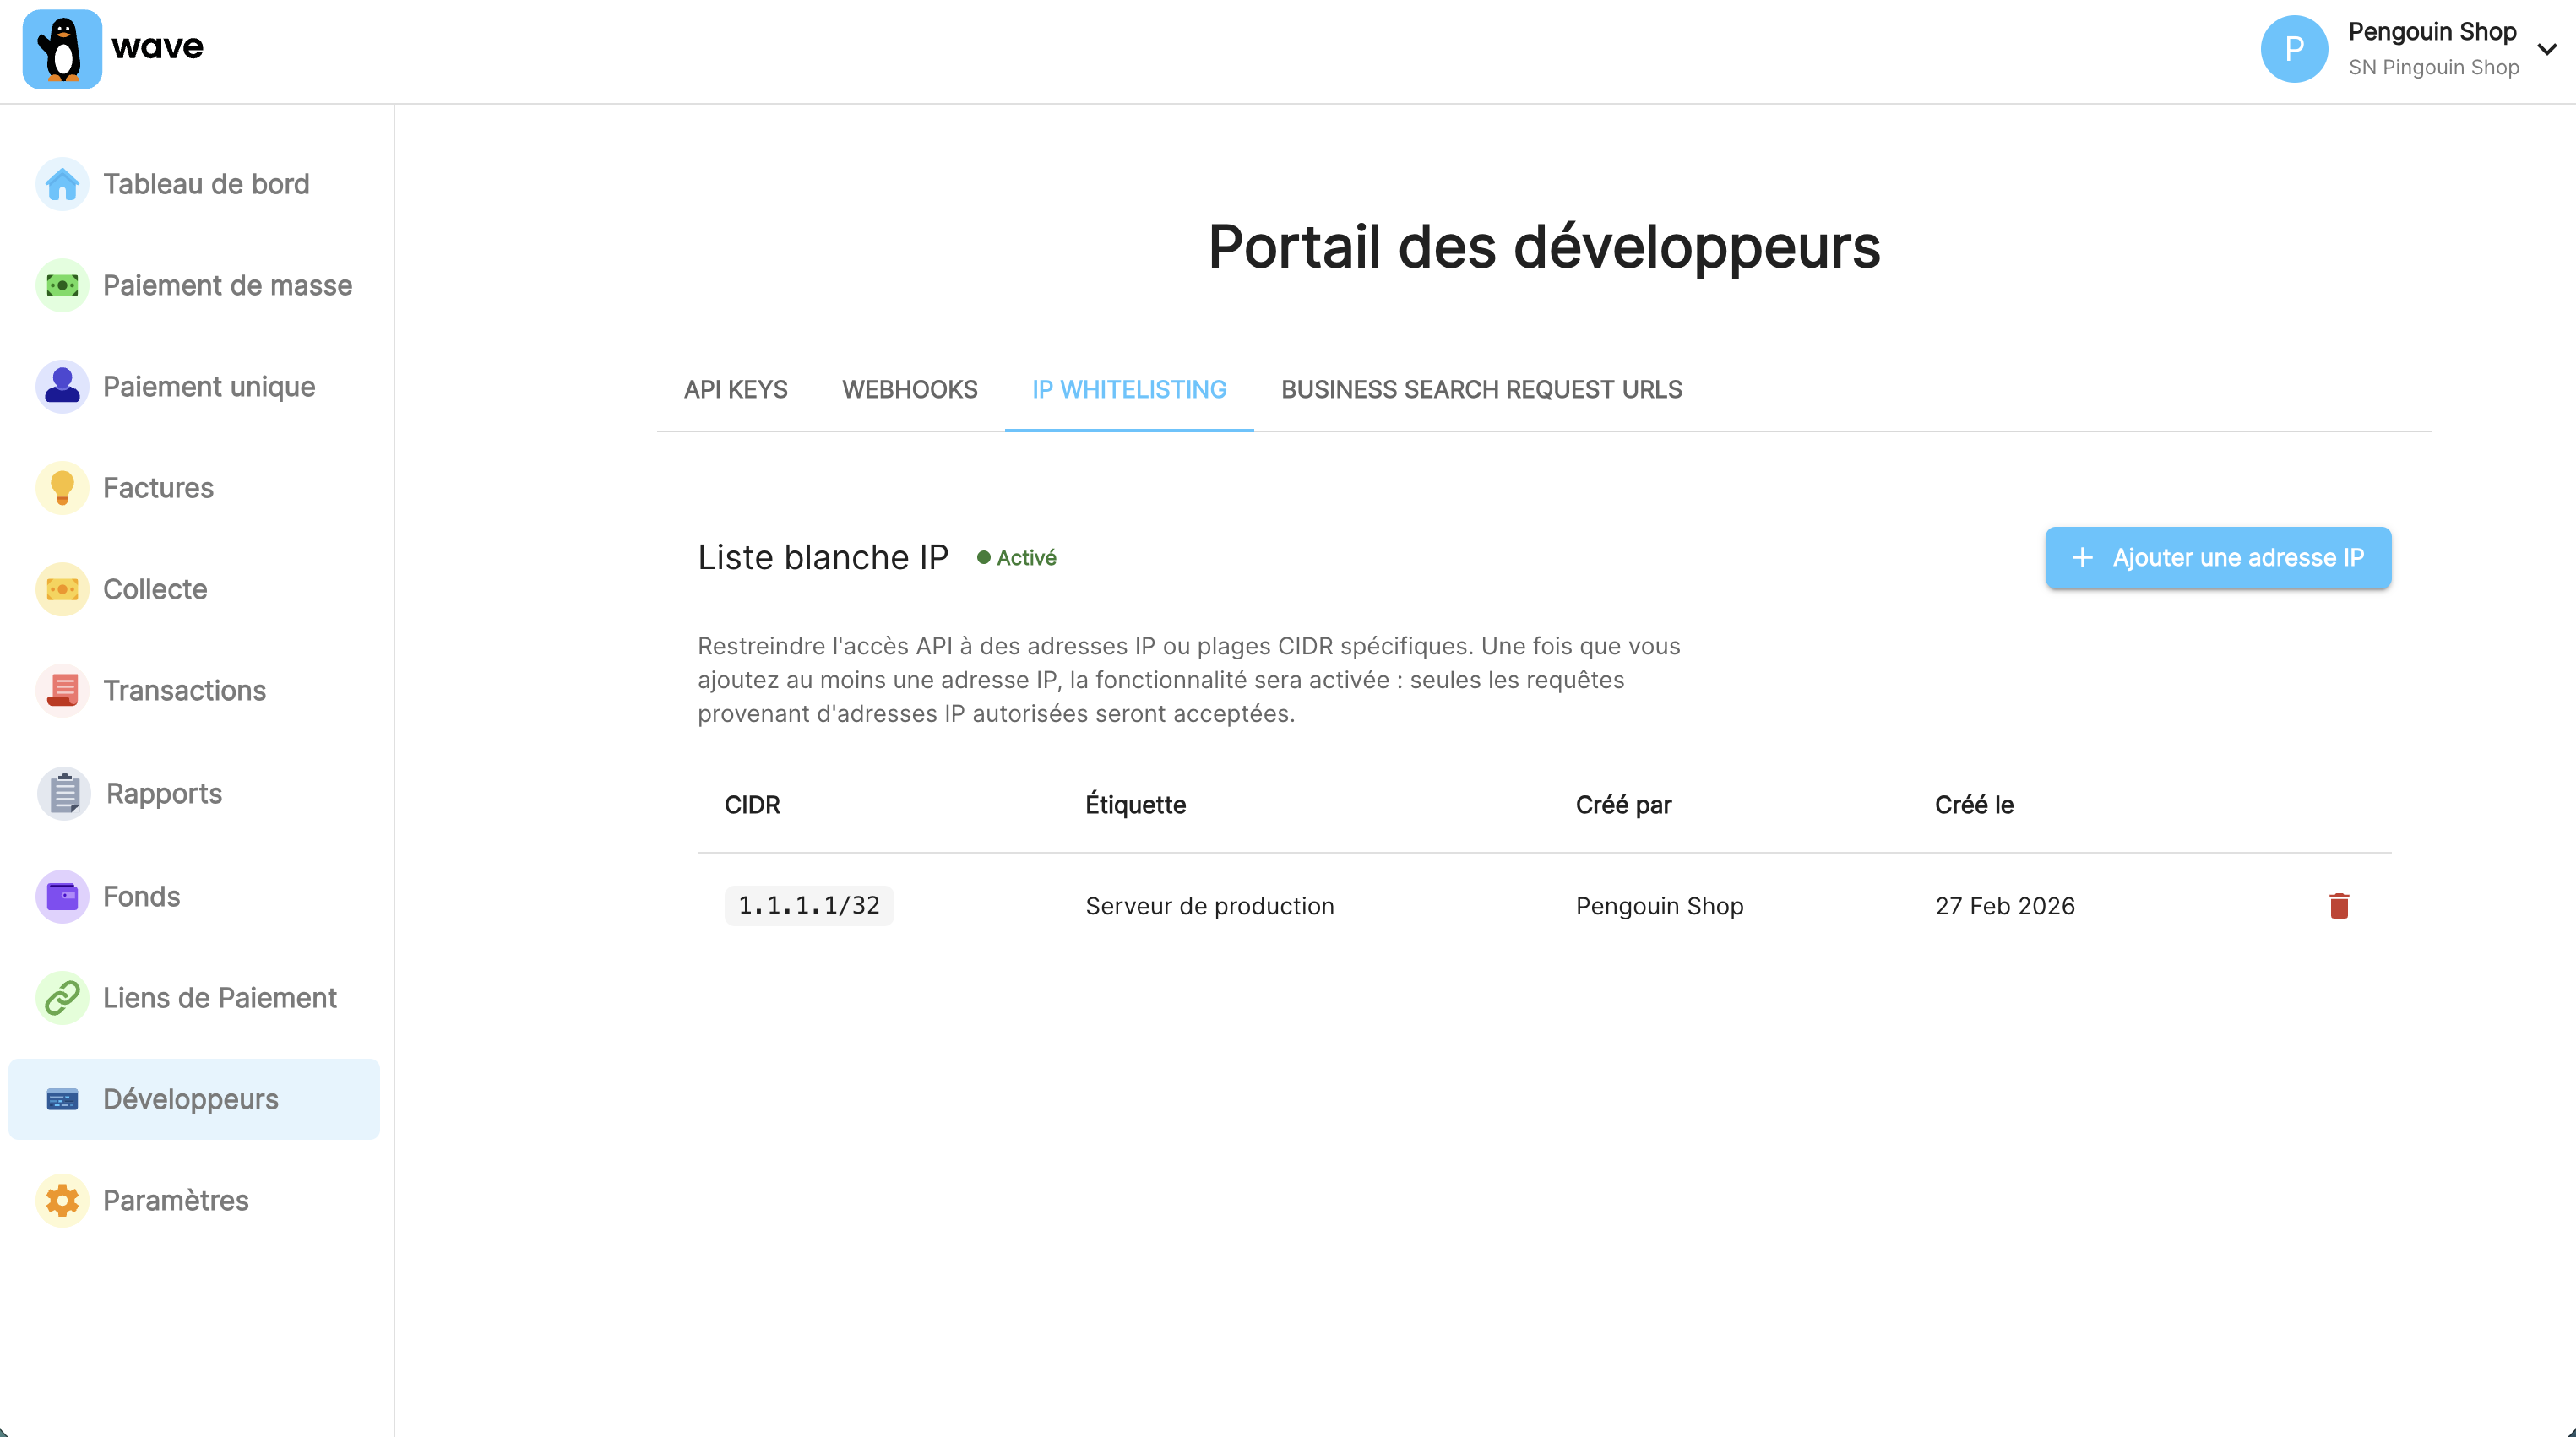2576x1437 pixels.
Task: Open the WEBHOOKS tab
Action: pos(910,390)
